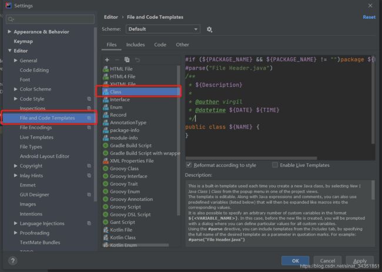Click template list vertical scrollbar
This screenshot has height=272, width=382.
pos(179,140)
